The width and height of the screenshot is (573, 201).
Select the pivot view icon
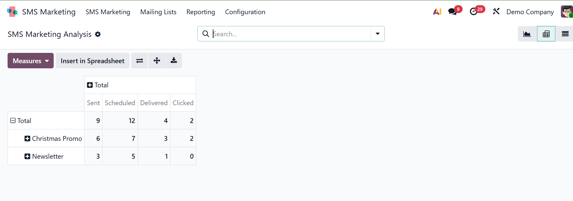point(546,34)
